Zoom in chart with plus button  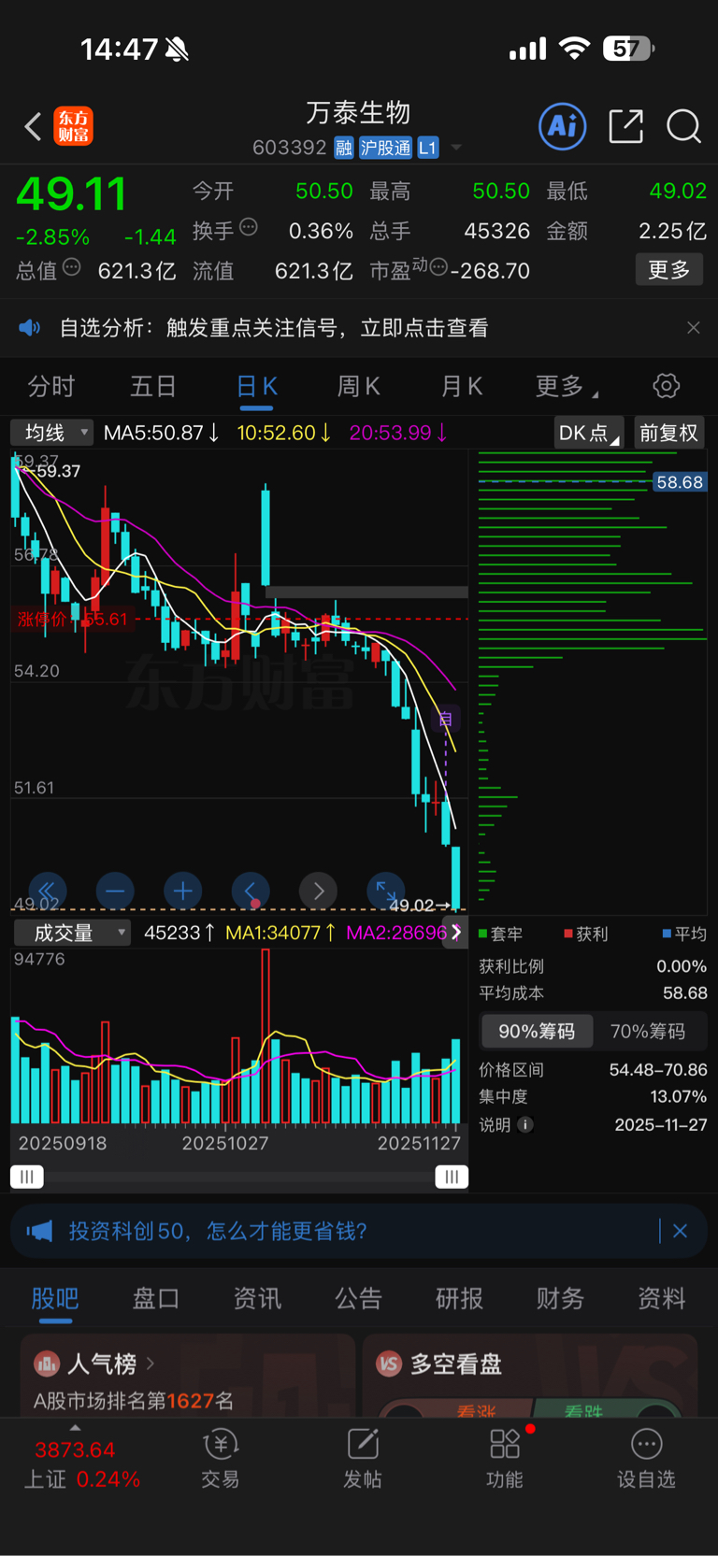click(182, 891)
